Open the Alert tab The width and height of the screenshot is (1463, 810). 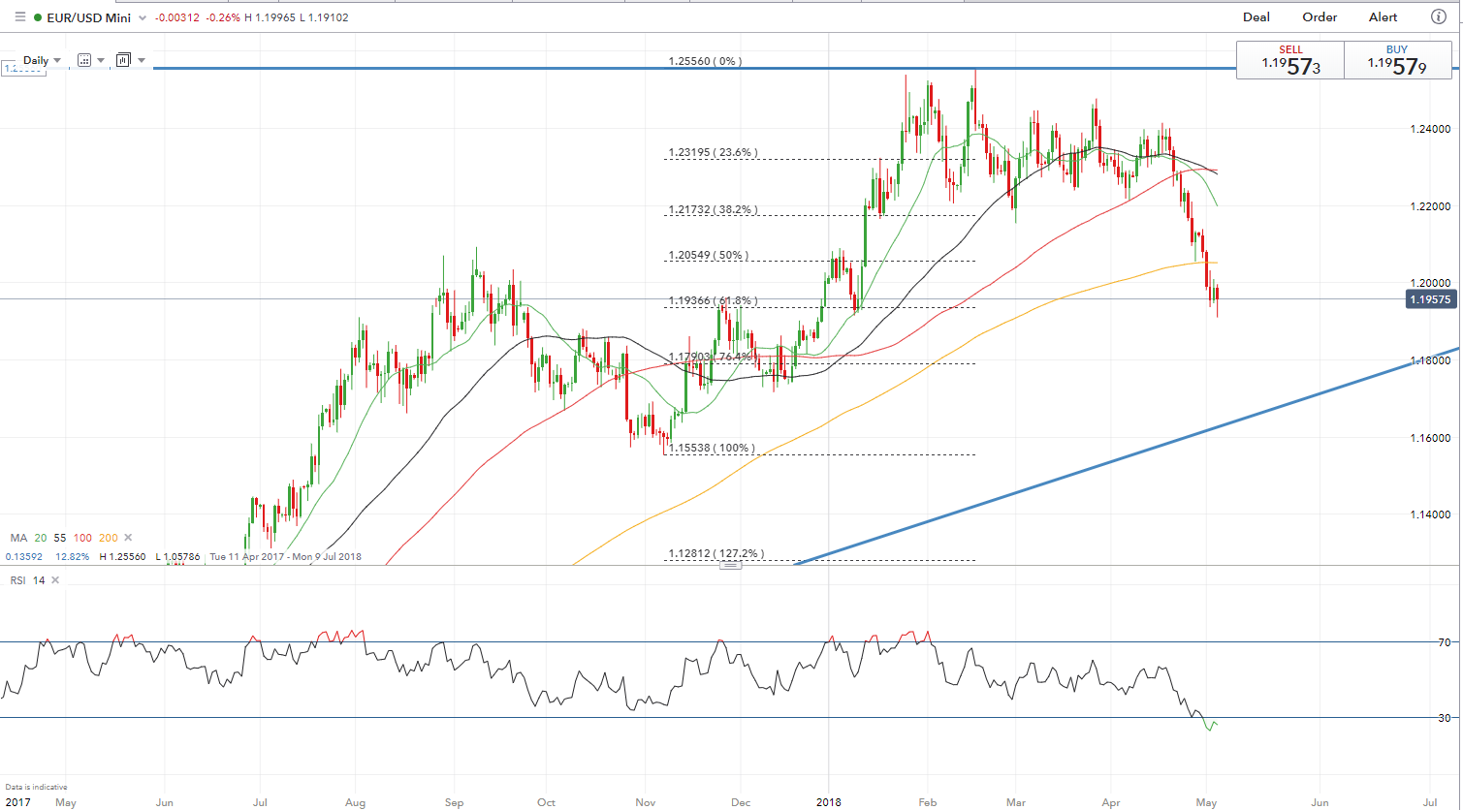[1383, 16]
